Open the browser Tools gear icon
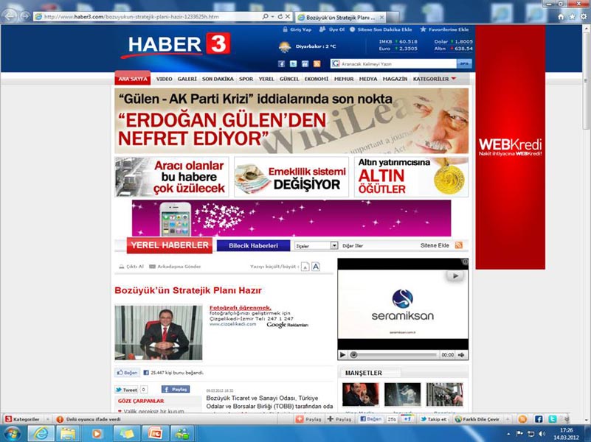Viewport: 591px width, 442px height. 584,16
